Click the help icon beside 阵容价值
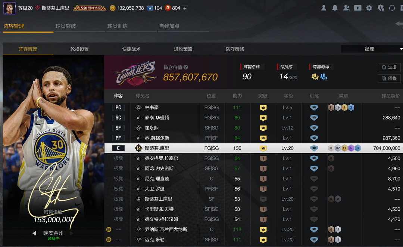Image resolution: width=403 pixels, height=247 pixels. coord(186,68)
